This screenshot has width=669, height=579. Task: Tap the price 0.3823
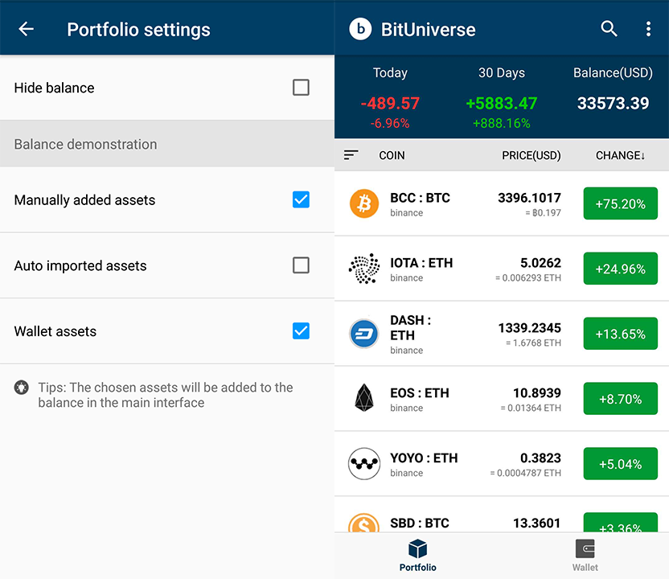[540, 458]
